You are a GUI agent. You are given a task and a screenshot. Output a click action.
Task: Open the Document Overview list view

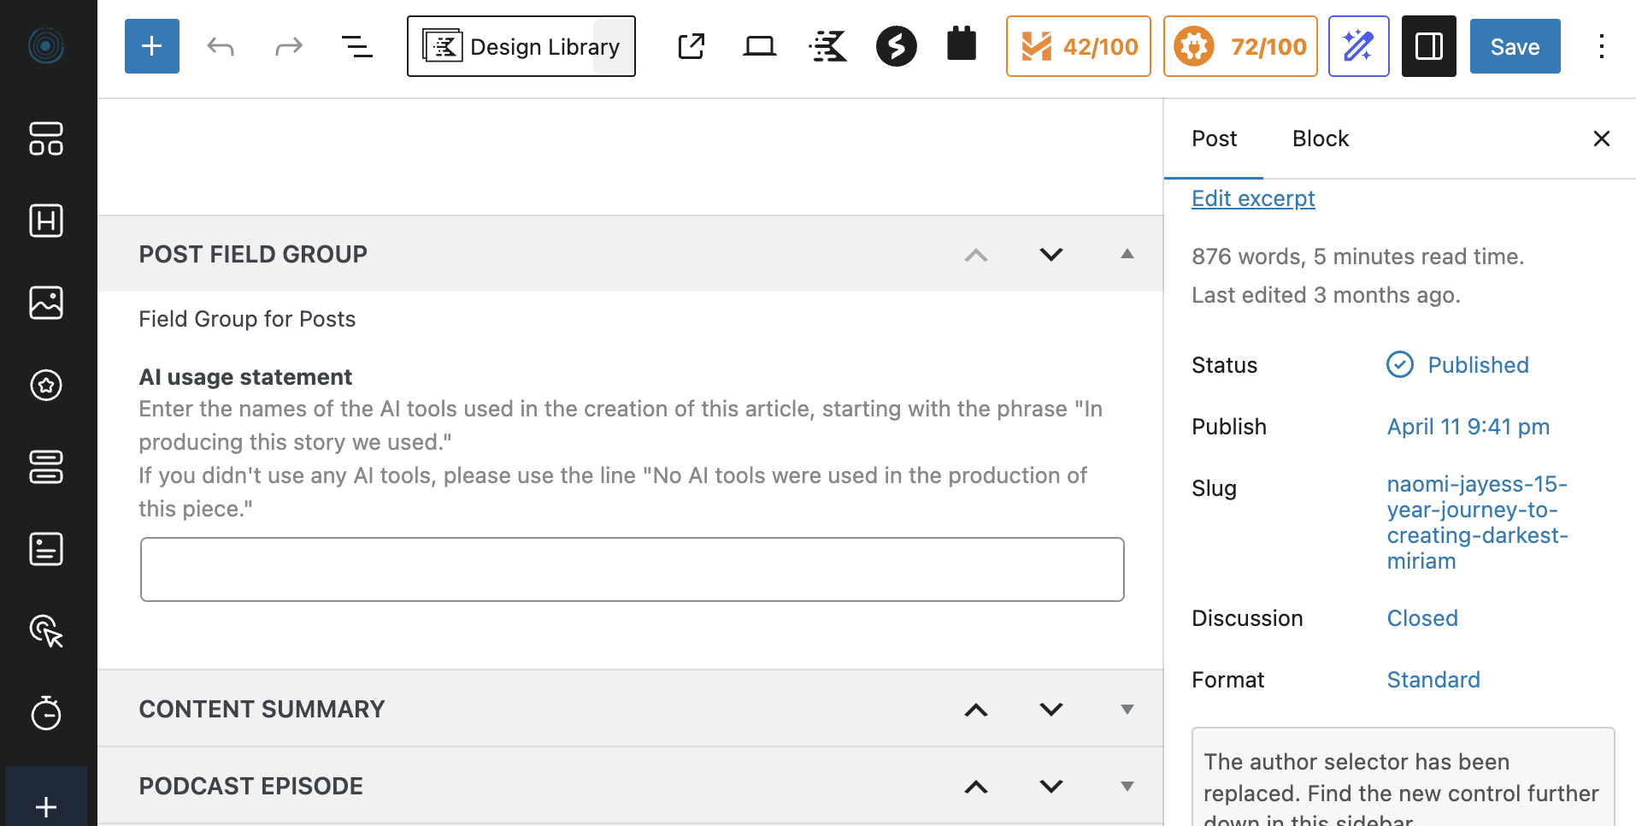click(x=357, y=46)
